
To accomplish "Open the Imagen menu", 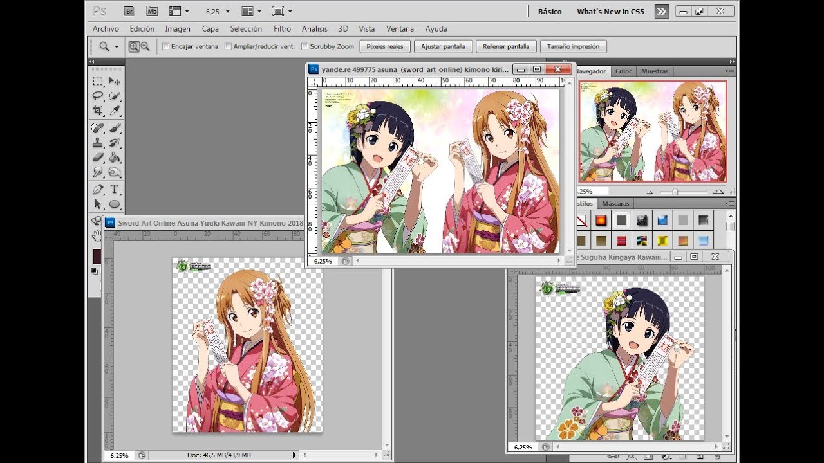I will tap(178, 29).
